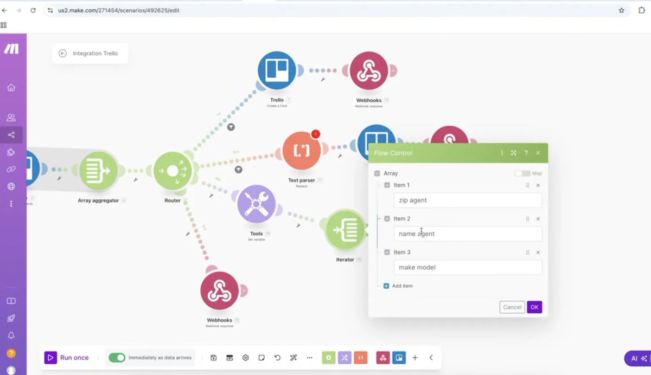This screenshot has width=651, height=375.
Task: Click the Make logo in the sidebar
Action: (x=11, y=49)
